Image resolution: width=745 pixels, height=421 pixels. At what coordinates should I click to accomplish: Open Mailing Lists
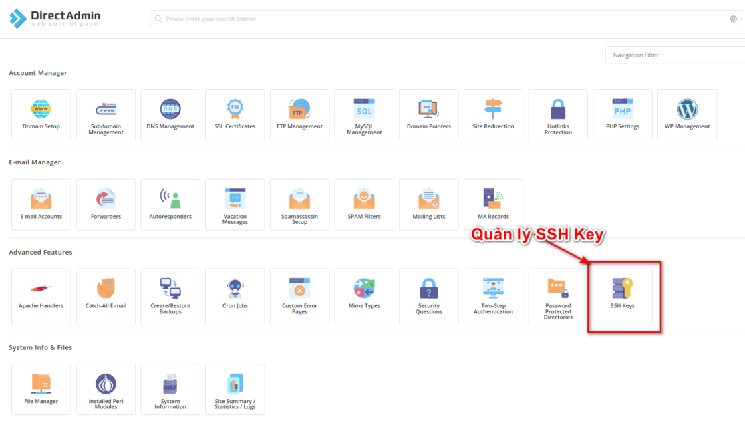429,204
